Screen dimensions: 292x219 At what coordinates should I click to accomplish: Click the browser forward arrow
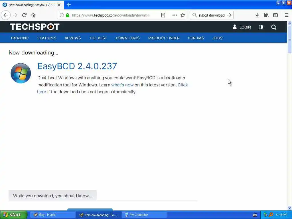click(15, 15)
